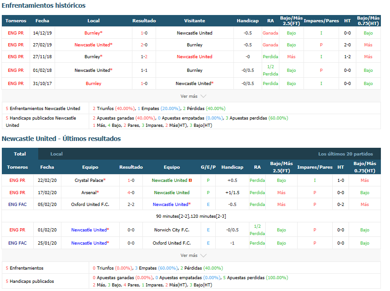Open Arsenal team link
The image size is (390, 291).
[x=90, y=193]
